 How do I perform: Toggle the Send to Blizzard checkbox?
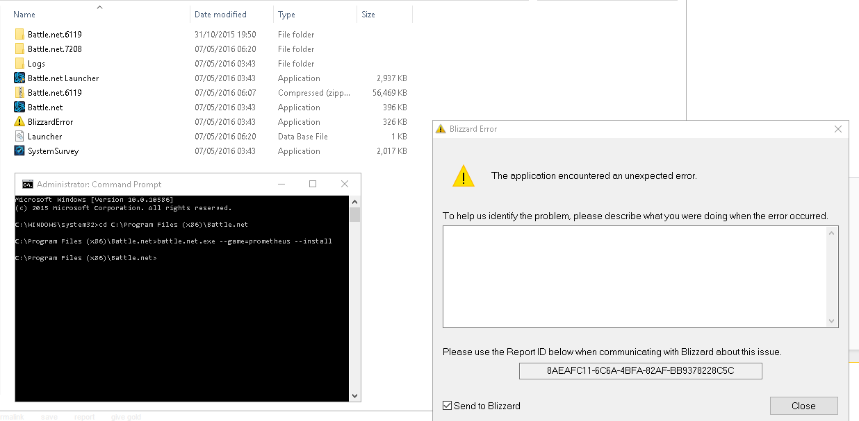(448, 406)
